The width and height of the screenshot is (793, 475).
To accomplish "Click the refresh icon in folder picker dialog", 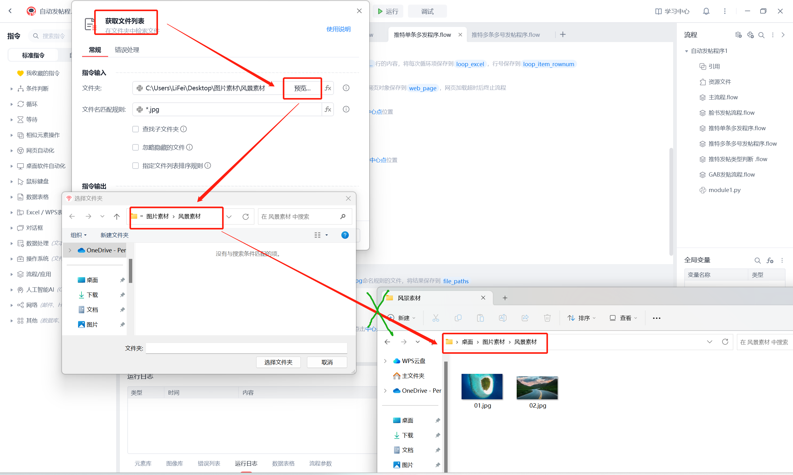I will 246,217.
